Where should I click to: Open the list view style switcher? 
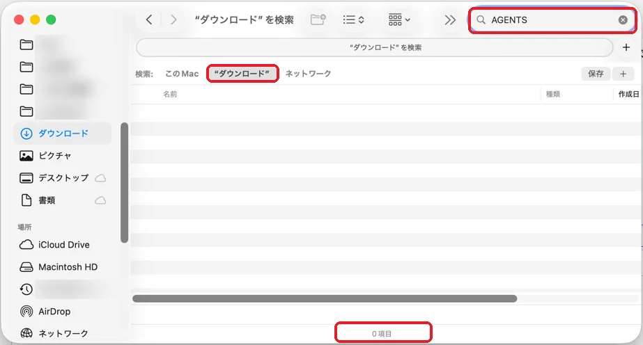point(353,19)
